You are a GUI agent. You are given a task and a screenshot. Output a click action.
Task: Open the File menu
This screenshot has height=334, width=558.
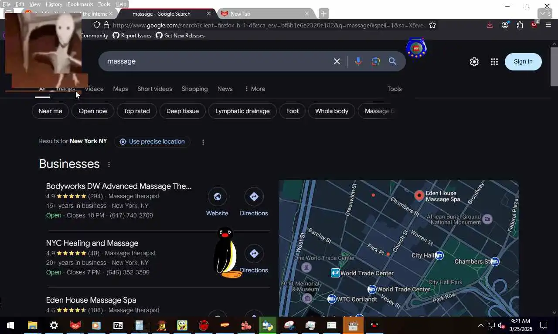point(7,4)
